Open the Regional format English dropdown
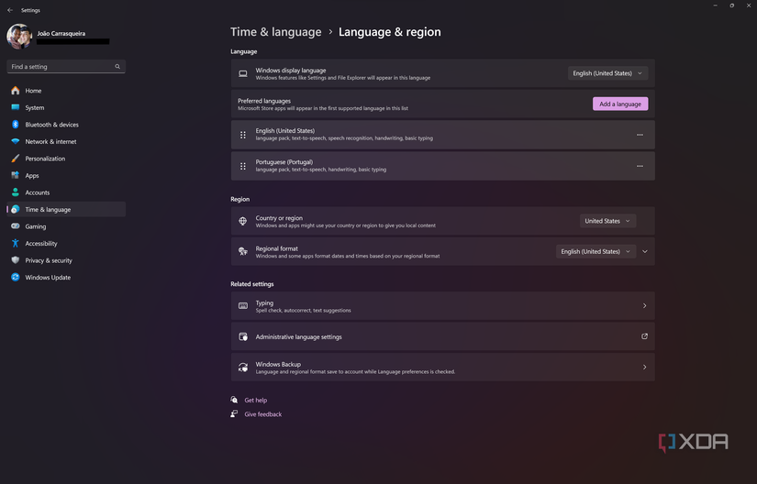Viewport: 757px width, 484px height. (x=596, y=252)
